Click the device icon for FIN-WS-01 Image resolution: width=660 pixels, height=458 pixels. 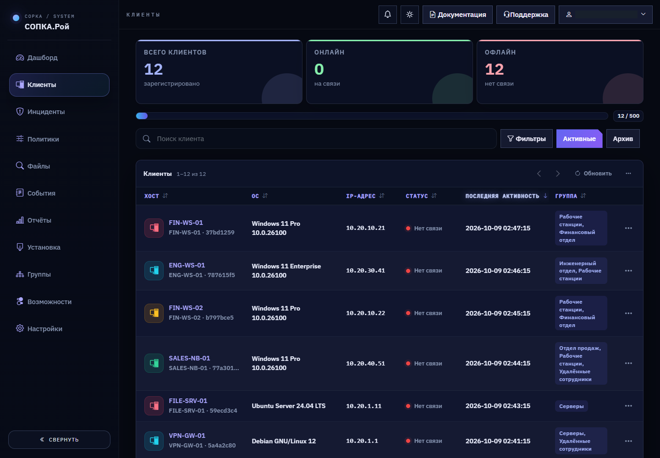coord(154,228)
